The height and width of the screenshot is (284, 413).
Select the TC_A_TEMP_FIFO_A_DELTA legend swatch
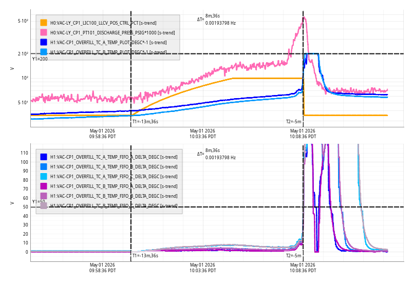(44, 157)
